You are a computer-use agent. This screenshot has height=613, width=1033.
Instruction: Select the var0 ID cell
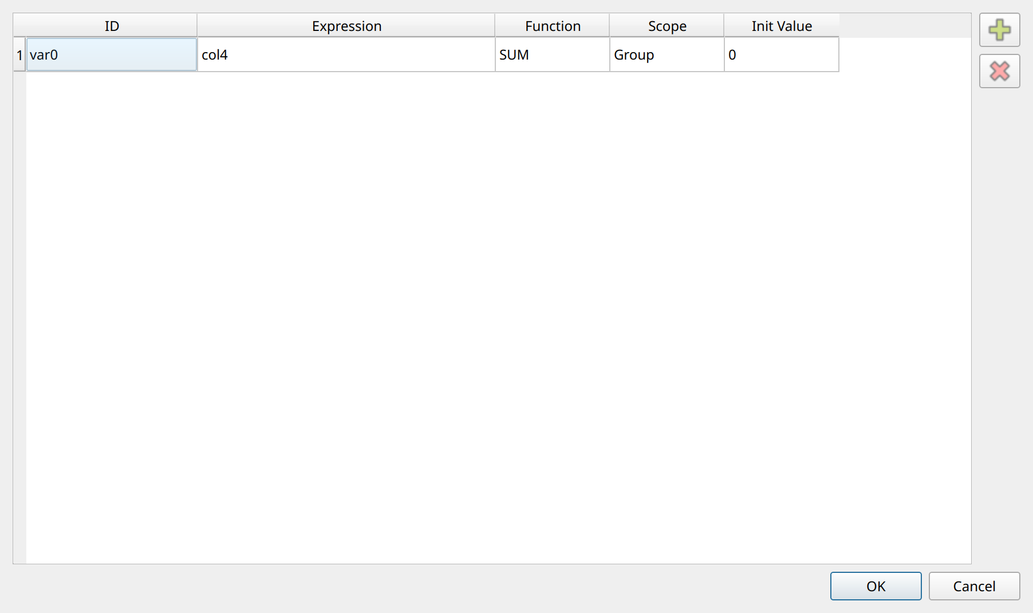[112, 55]
